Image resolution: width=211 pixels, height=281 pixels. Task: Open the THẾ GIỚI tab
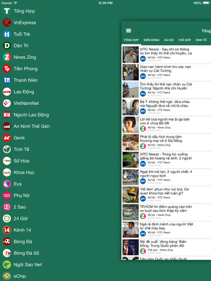click(185, 40)
